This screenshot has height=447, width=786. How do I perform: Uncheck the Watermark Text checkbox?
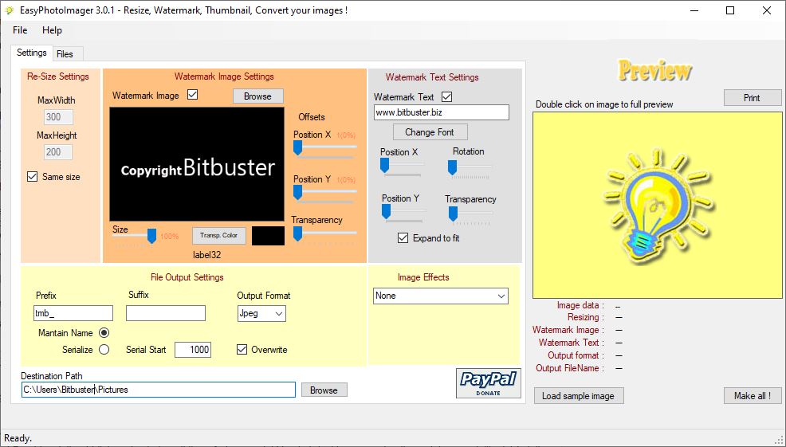[446, 96]
